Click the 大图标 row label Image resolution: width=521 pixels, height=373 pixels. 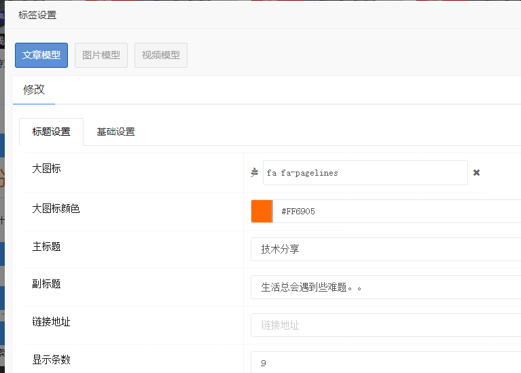coord(47,168)
